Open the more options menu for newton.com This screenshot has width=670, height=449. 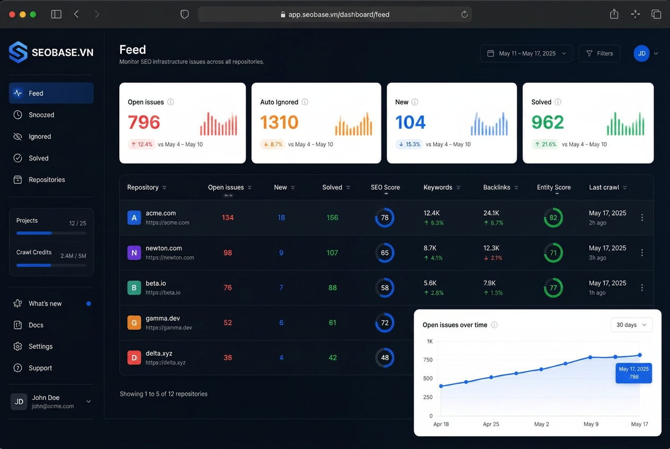click(642, 253)
